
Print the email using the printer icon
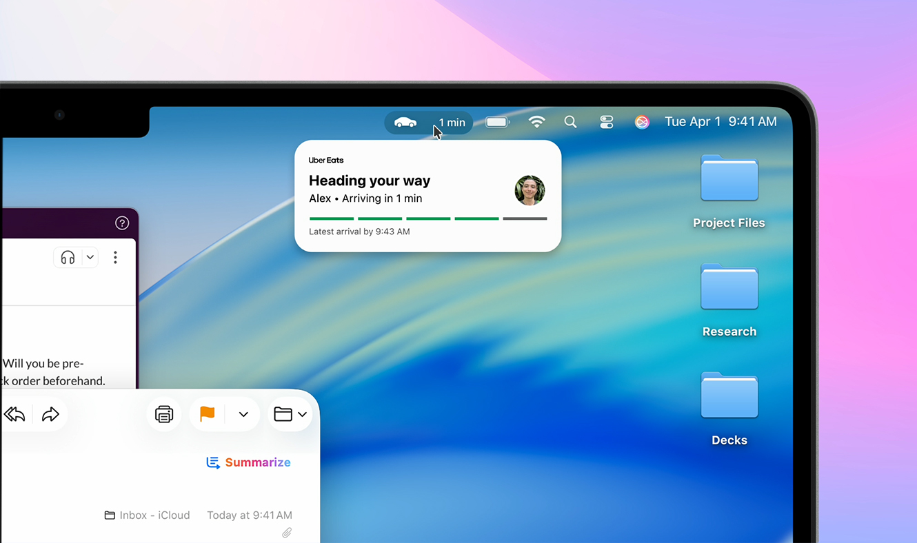(163, 414)
